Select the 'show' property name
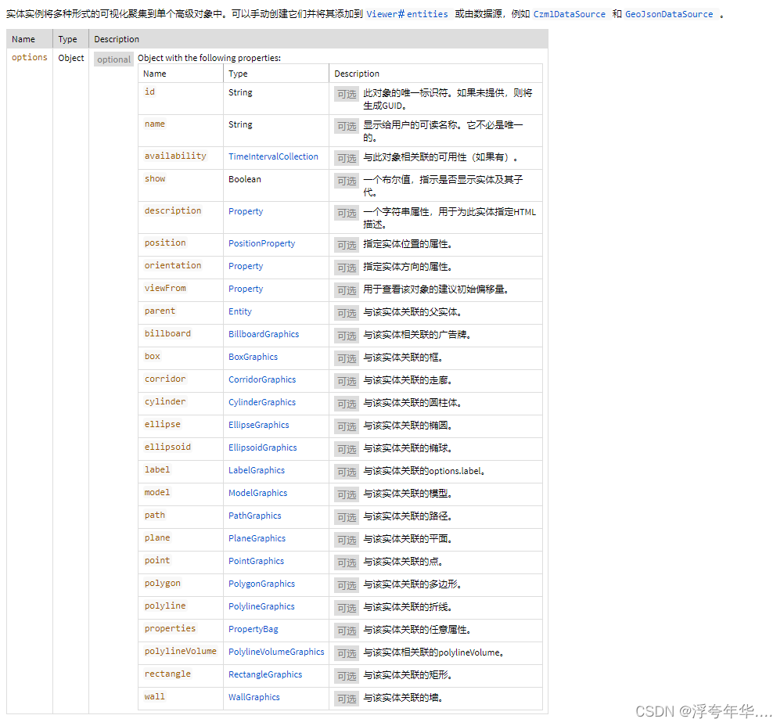The height and width of the screenshot is (726, 784). point(154,179)
